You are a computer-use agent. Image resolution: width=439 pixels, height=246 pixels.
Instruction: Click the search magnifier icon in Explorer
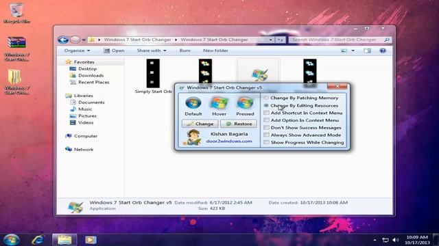(387, 40)
